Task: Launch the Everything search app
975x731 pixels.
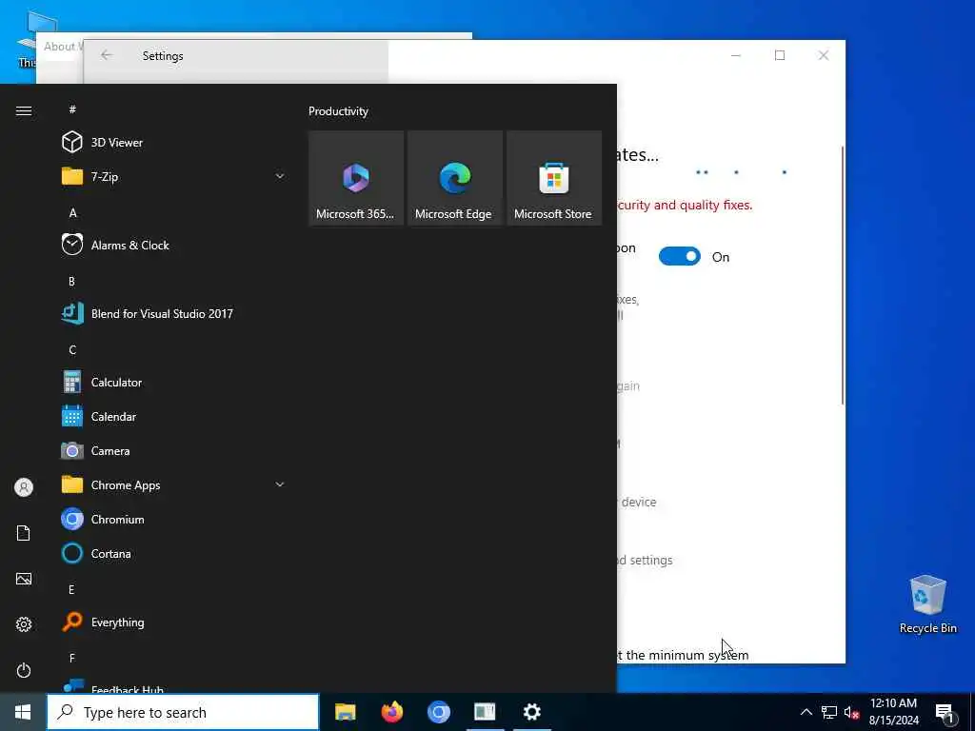Action: click(174, 622)
